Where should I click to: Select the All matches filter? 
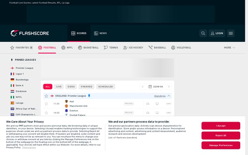pyautogui.click(x=48, y=87)
